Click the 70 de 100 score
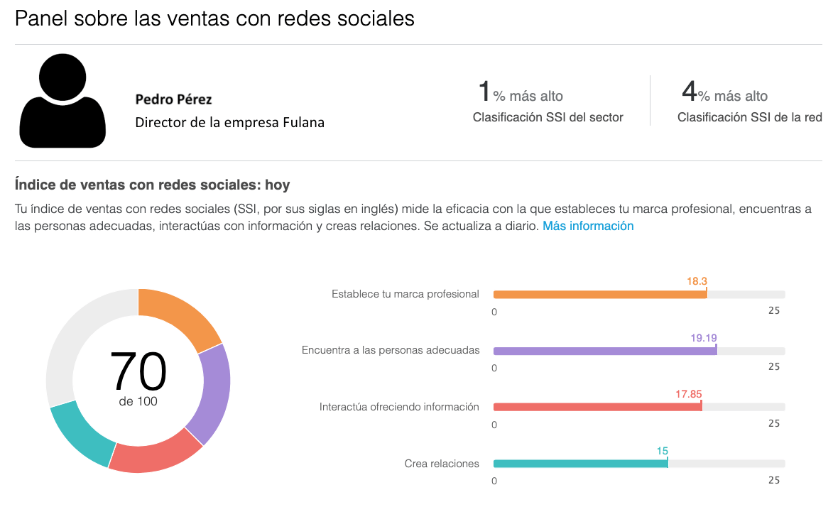Viewport: 833px width, 507px height. click(x=138, y=378)
